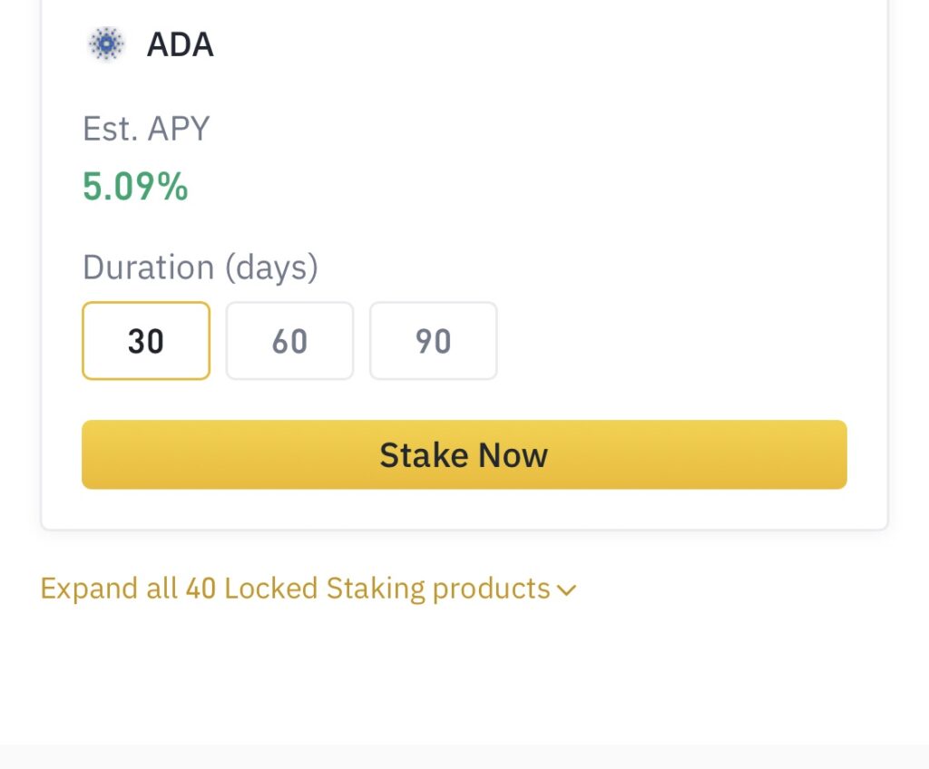Screen dimensions: 929x769
Task: Pick the 90 days duration option
Action: (433, 341)
